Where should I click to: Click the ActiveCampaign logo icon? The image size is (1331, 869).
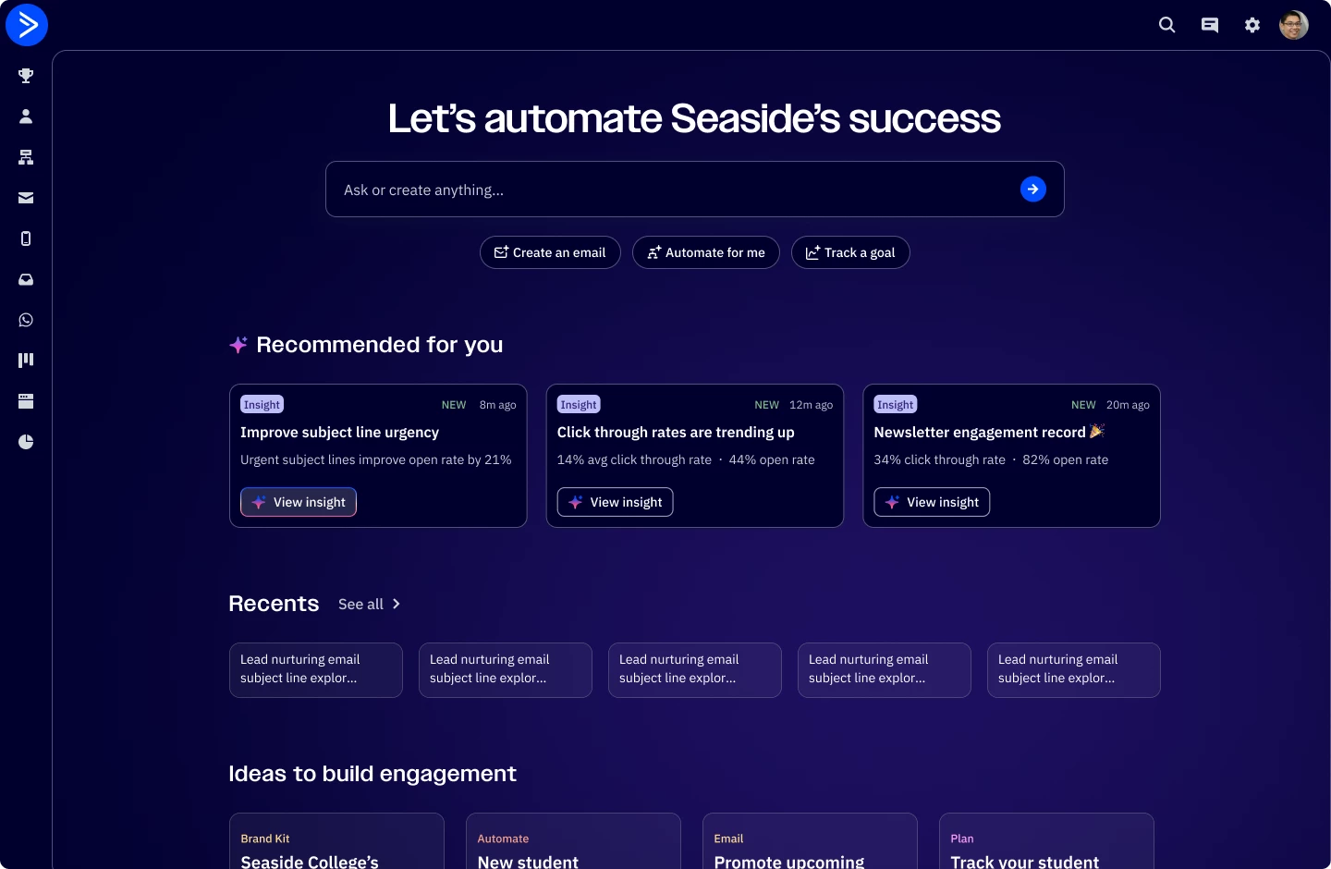(27, 25)
